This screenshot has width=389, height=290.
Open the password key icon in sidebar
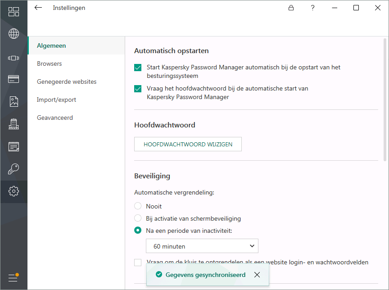(14, 169)
